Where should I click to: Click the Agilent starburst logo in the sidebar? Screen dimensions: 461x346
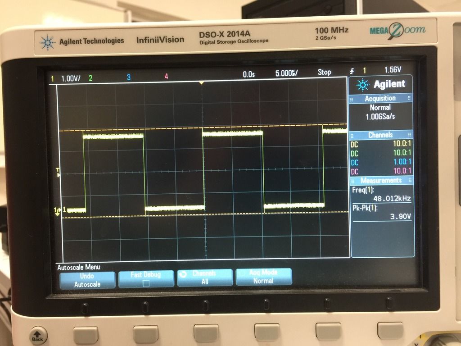(x=363, y=85)
